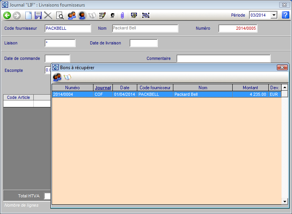Delete the entry using the X icon

pyautogui.click(x=48, y=15)
